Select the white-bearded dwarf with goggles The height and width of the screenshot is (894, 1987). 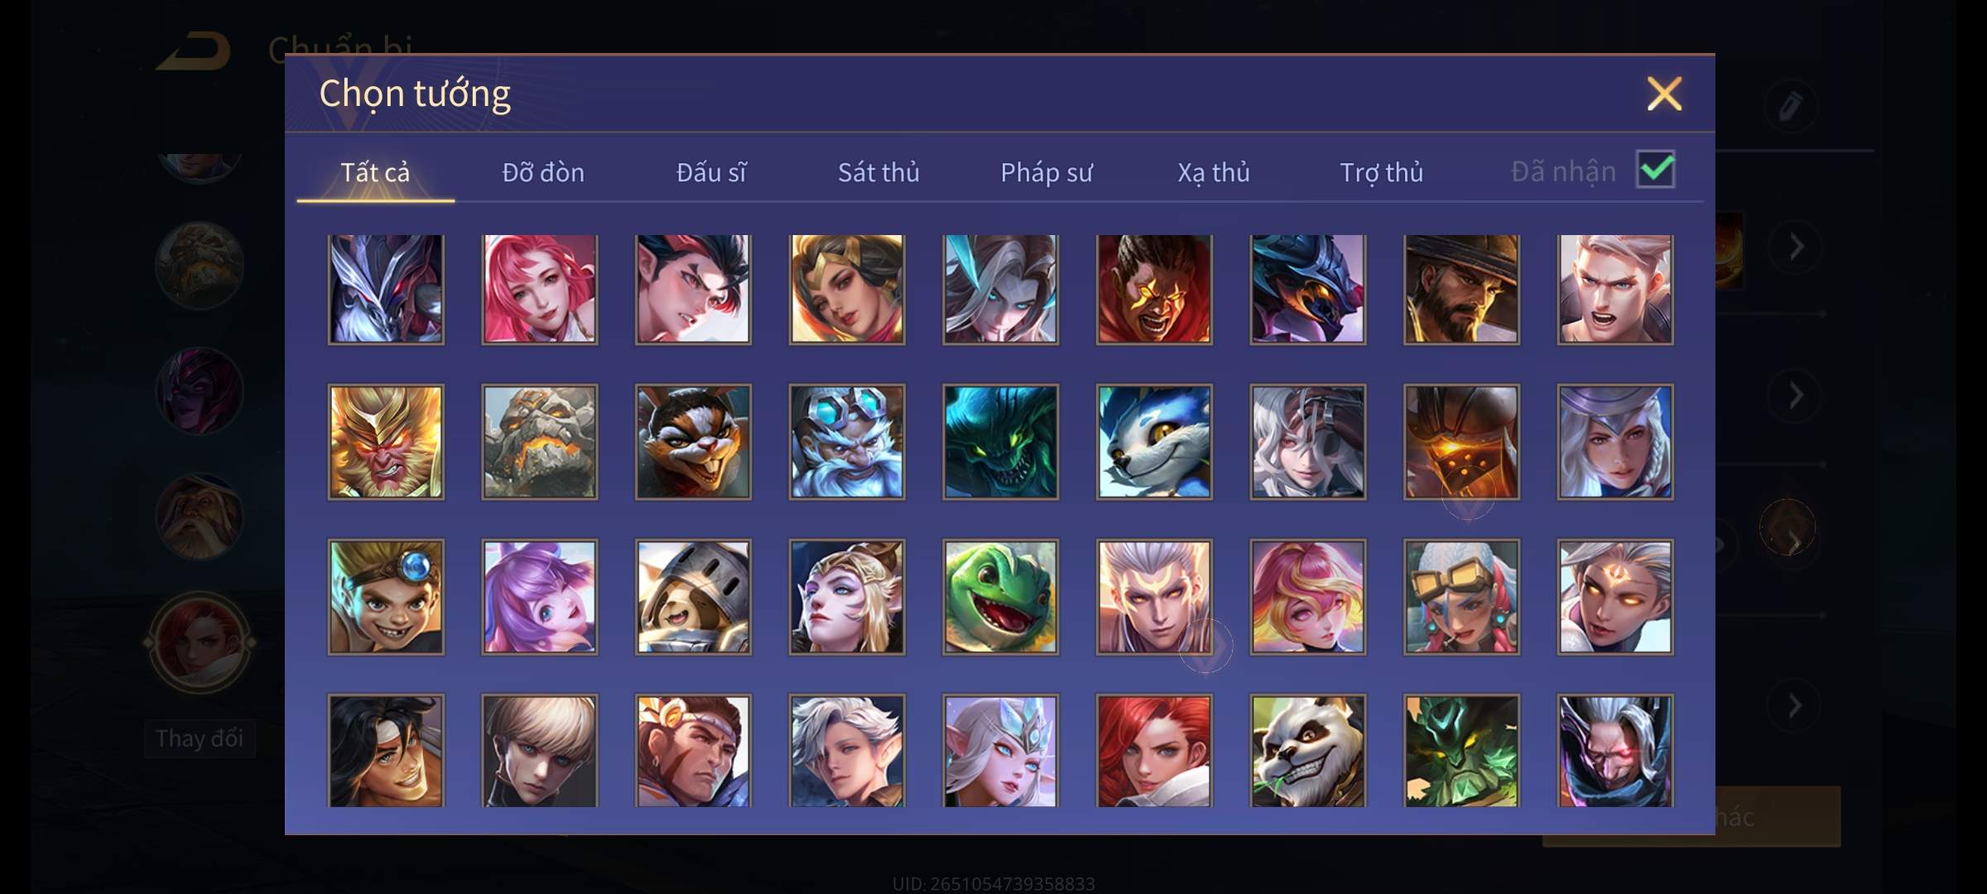pyautogui.click(x=847, y=442)
